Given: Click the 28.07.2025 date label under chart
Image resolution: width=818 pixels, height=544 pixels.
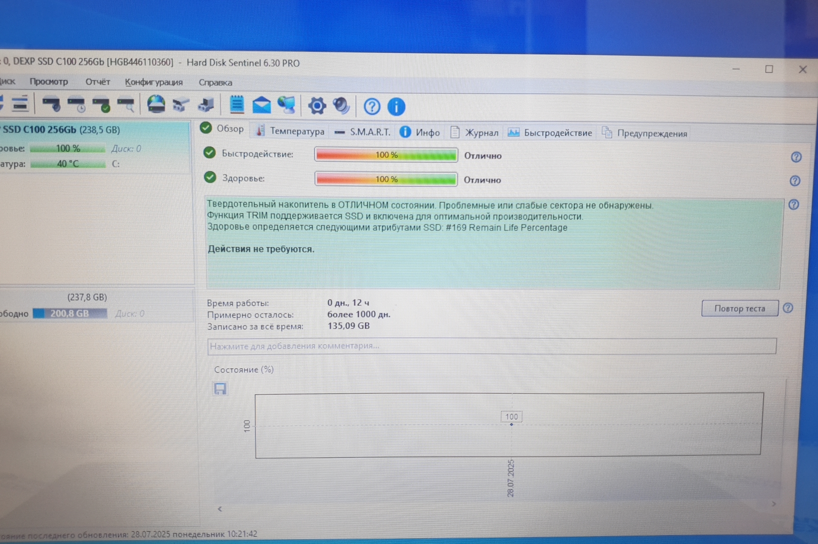Looking at the screenshot, I should 511,478.
